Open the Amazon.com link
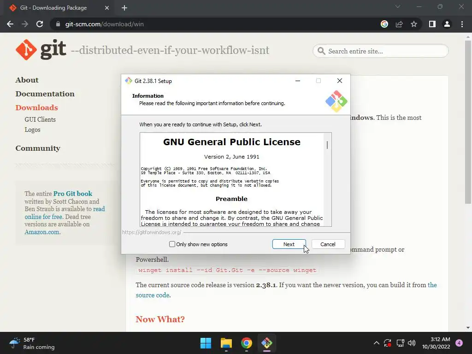472x354 pixels. [42, 232]
